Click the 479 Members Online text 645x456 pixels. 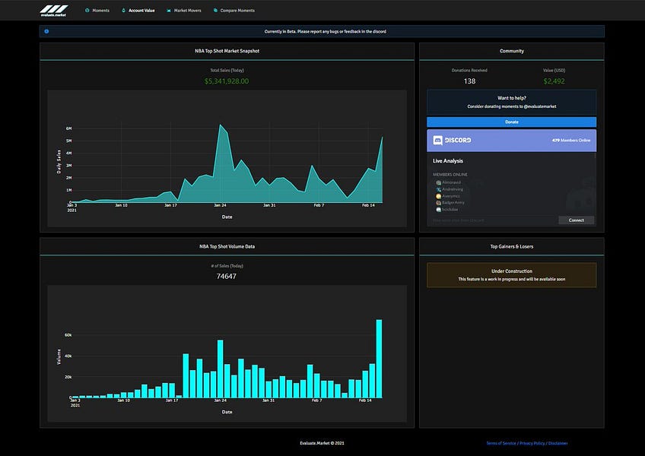[x=571, y=140]
